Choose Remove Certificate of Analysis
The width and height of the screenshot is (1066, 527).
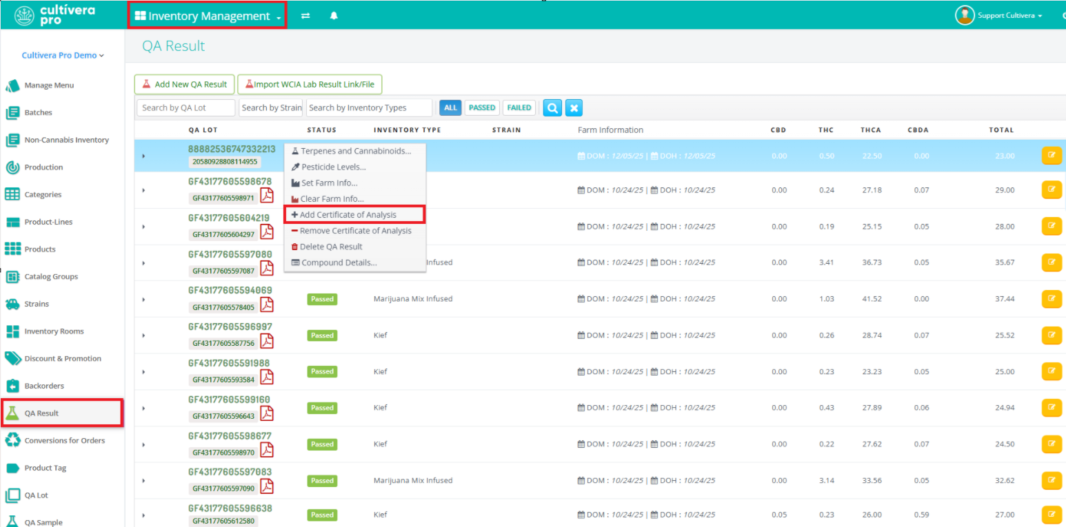[355, 231]
